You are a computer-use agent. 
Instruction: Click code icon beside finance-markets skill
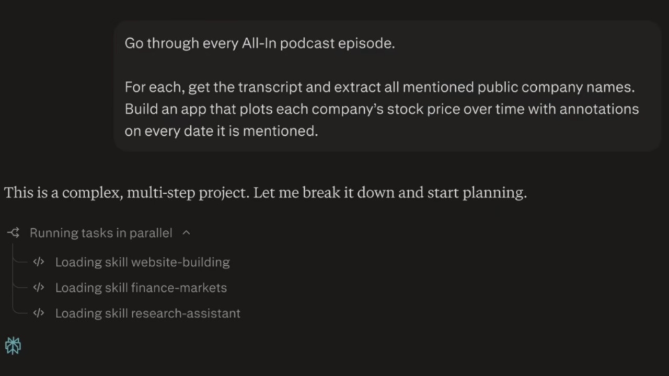tap(39, 287)
